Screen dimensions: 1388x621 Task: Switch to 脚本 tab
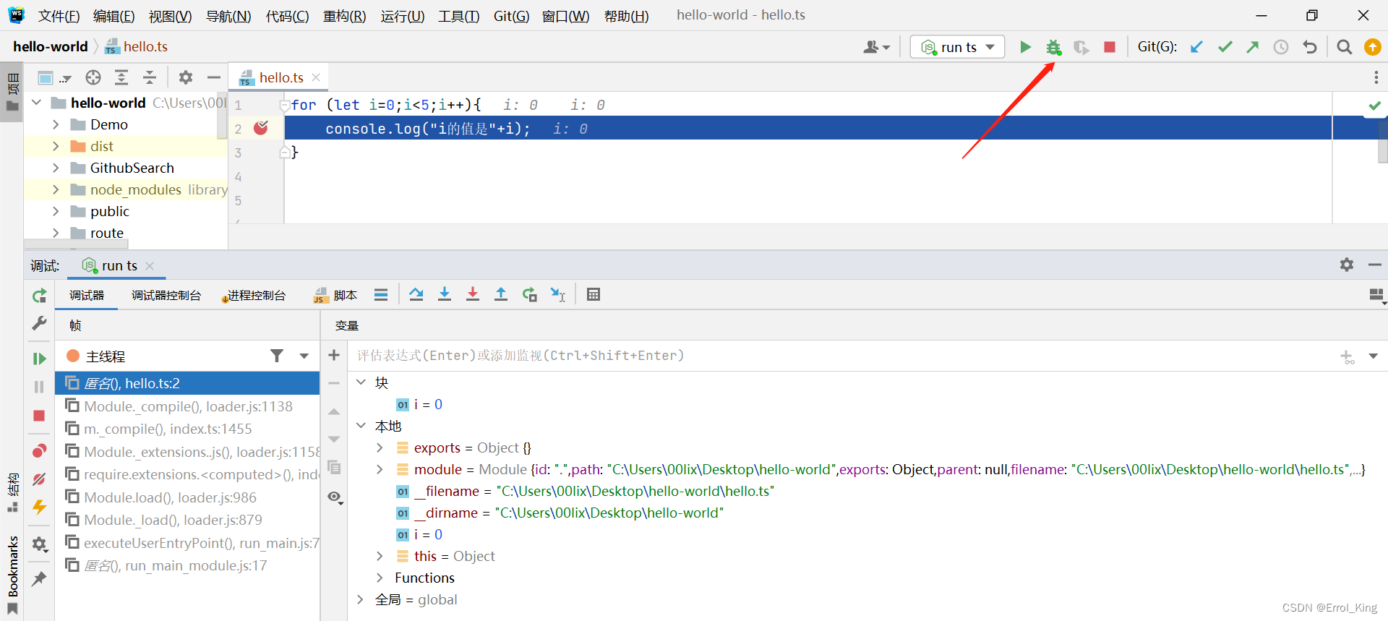pyautogui.click(x=336, y=295)
